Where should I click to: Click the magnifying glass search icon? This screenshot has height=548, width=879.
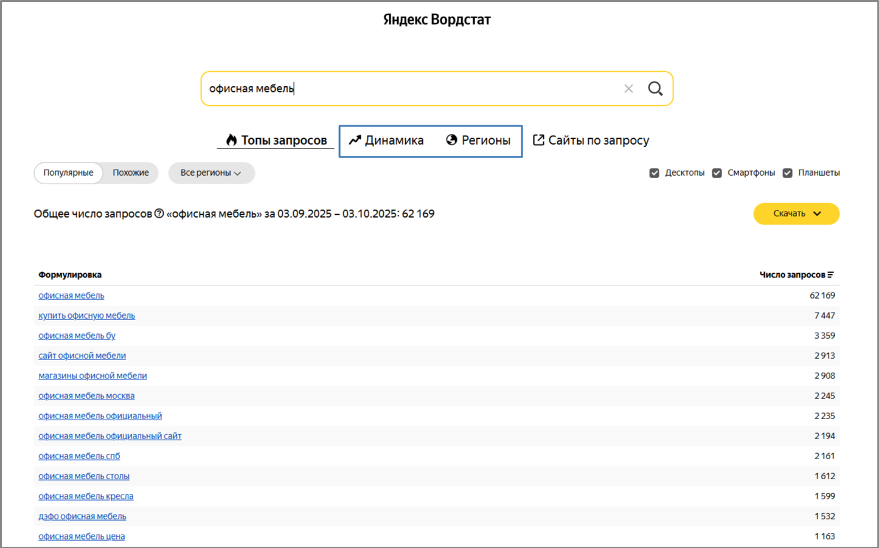click(x=655, y=89)
